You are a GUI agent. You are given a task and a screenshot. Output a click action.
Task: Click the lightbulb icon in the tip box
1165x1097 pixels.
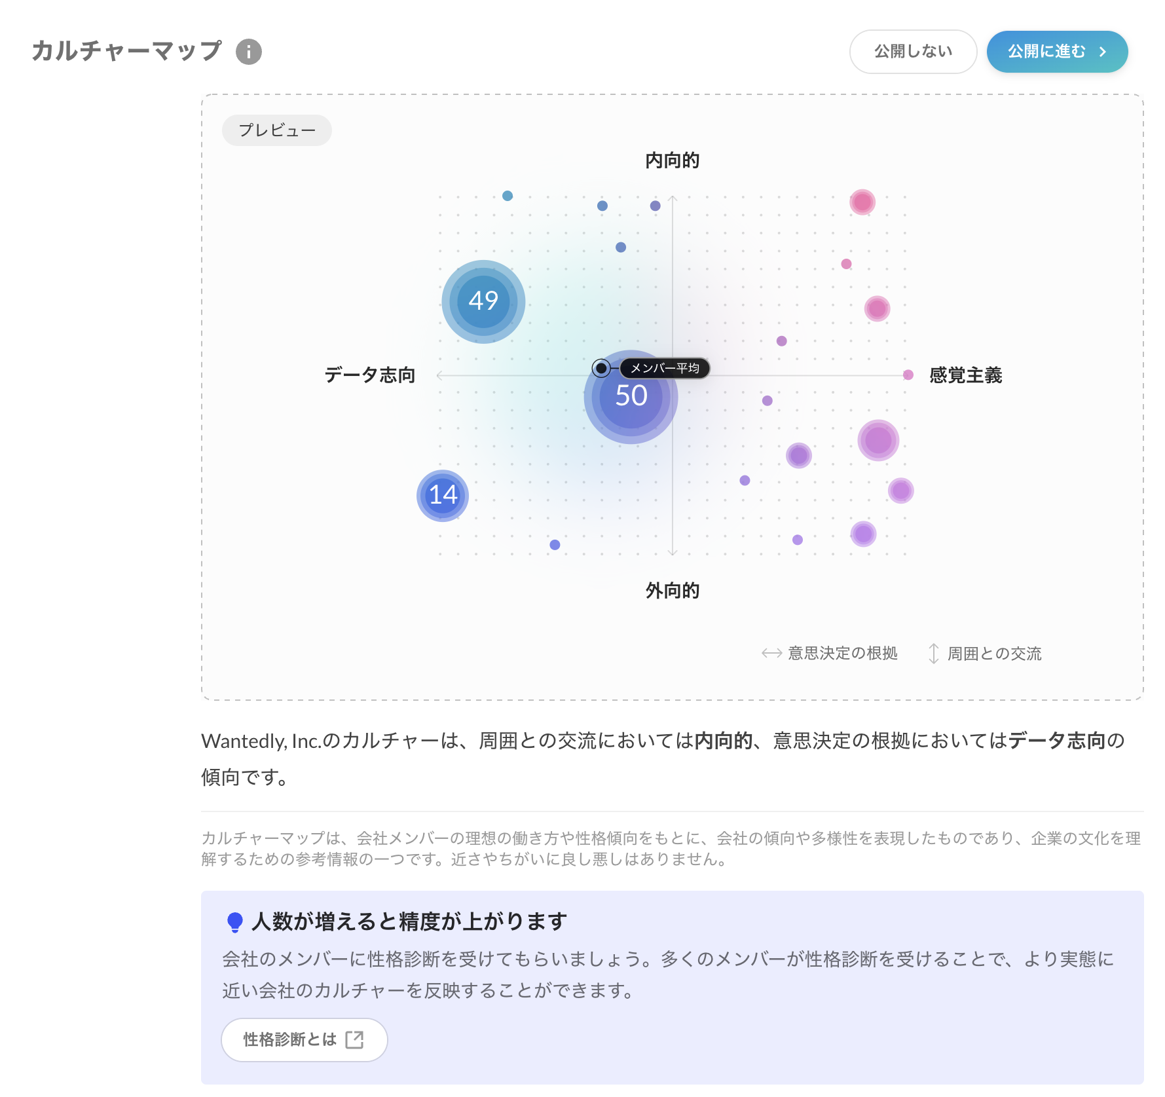234,922
